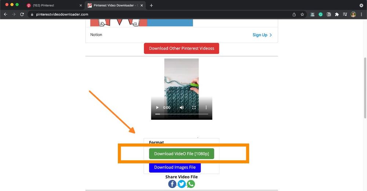Click the Sign Up link in the Notion ad
The height and width of the screenshot is (191, 367).
pos(262,35)
